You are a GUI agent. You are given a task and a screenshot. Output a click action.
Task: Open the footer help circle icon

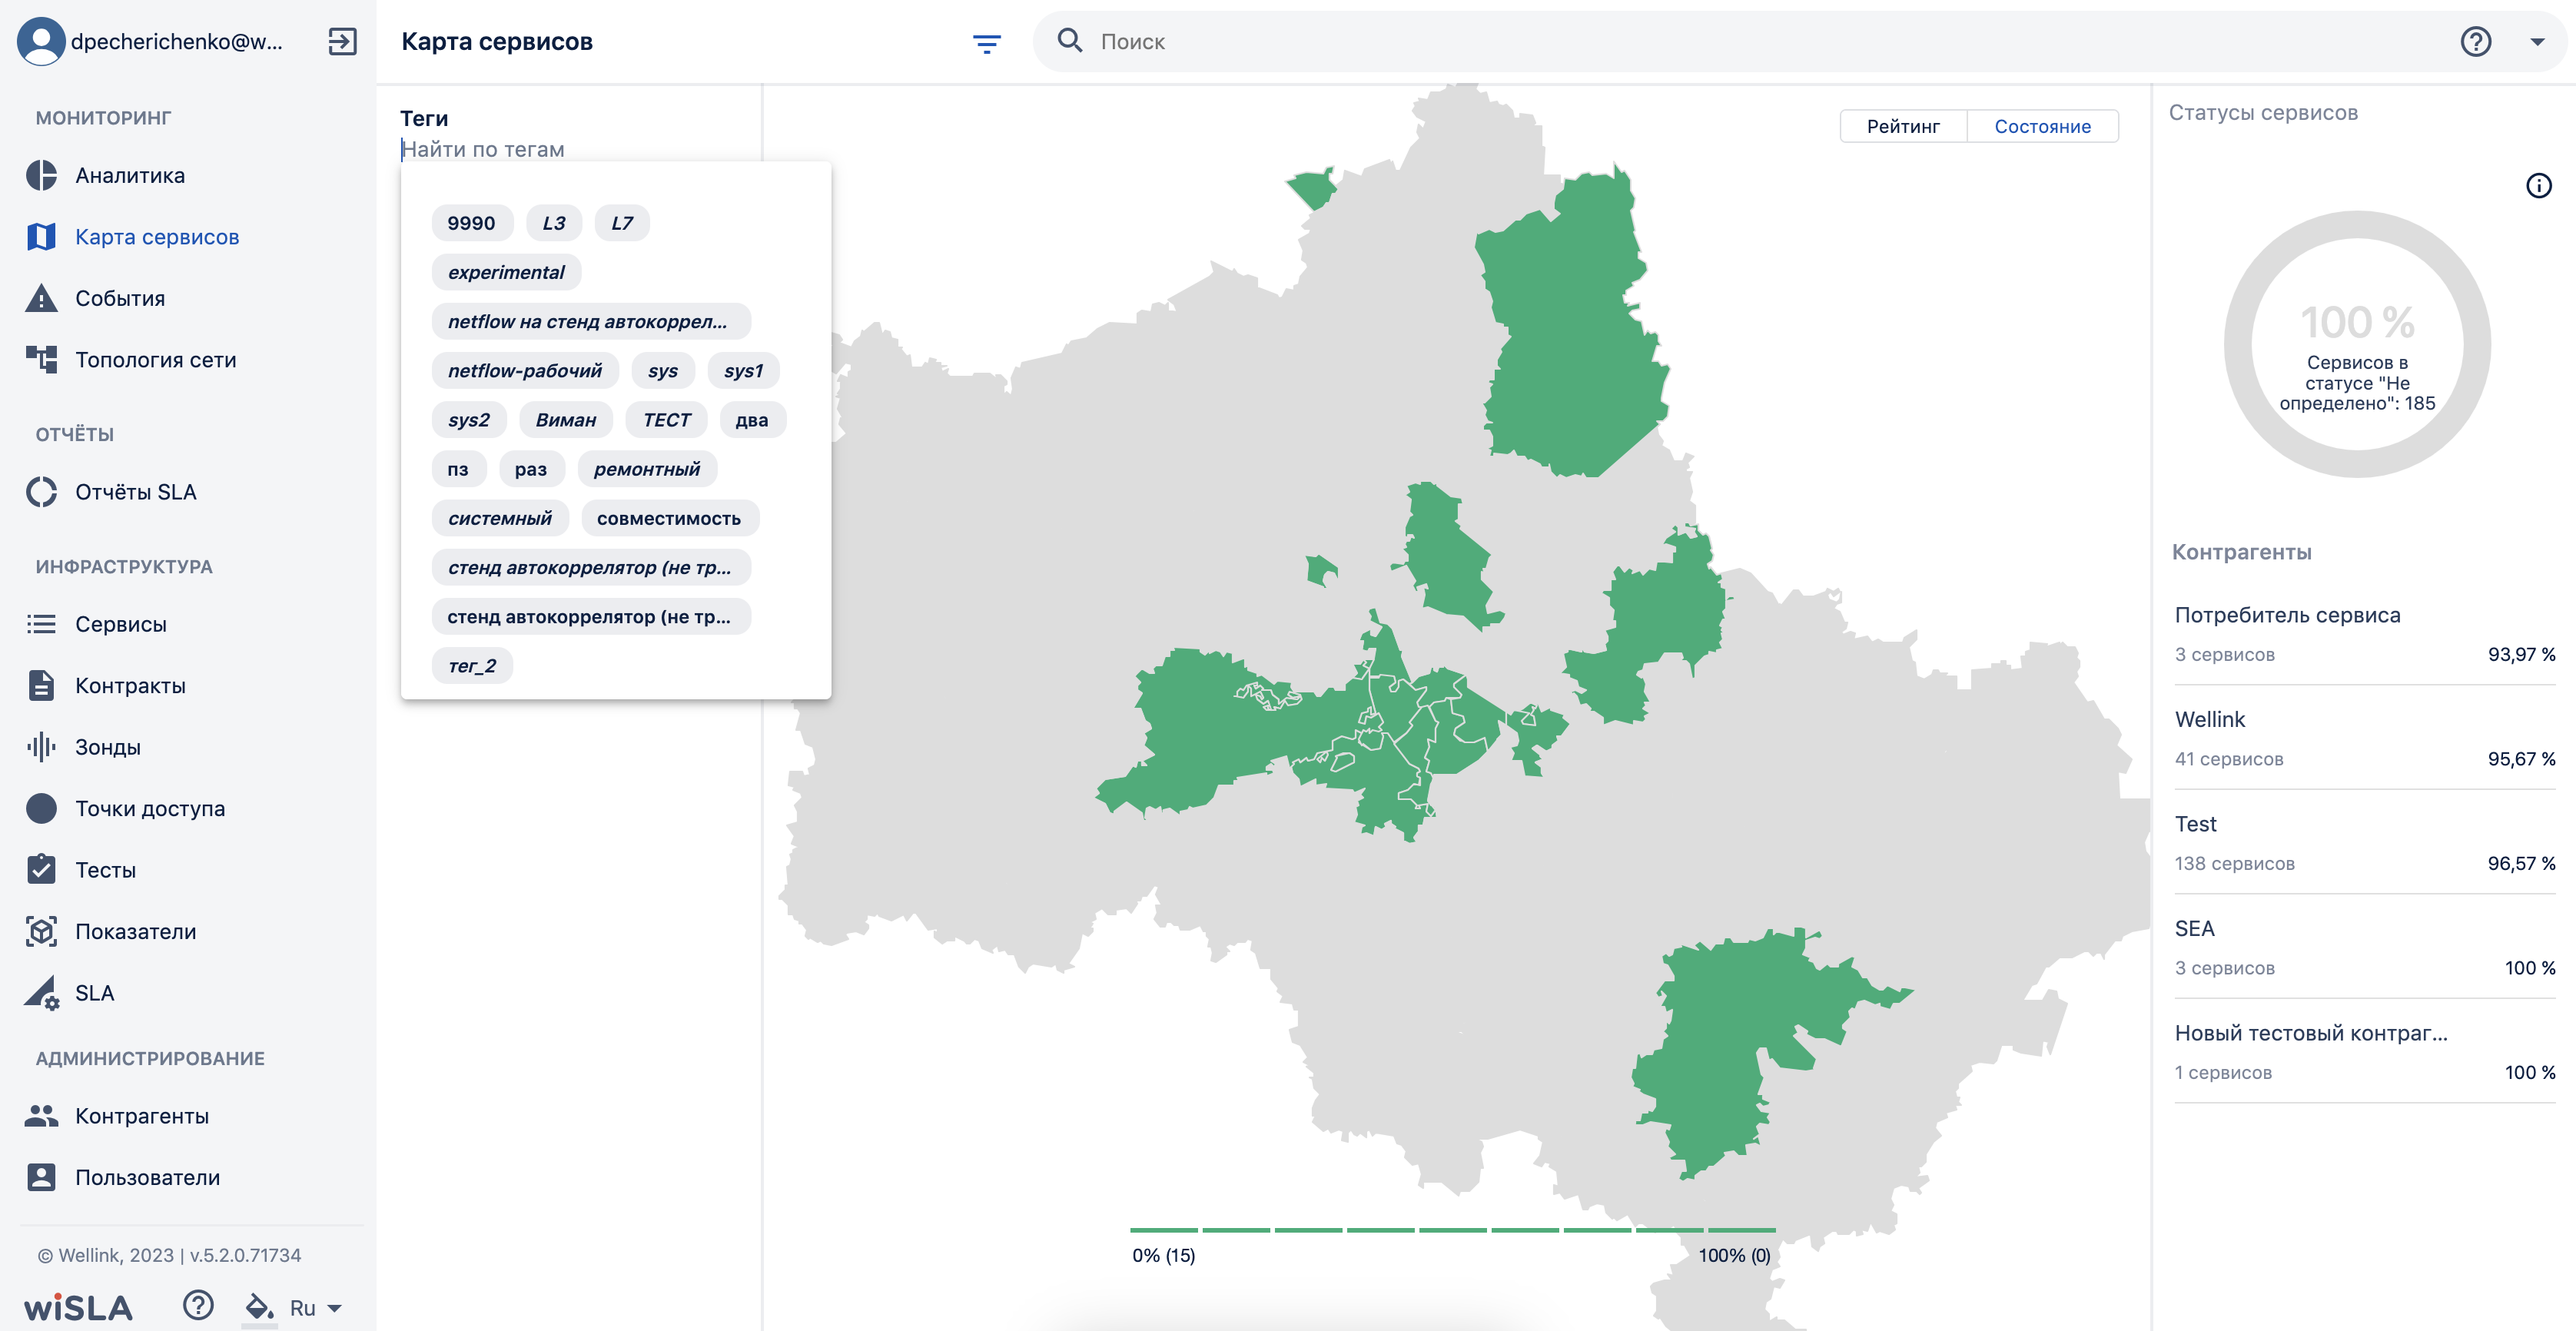pos(198,1305)
